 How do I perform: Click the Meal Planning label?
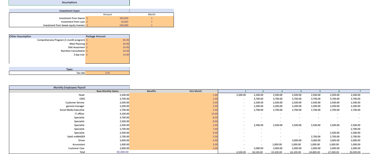coord(77,44)
